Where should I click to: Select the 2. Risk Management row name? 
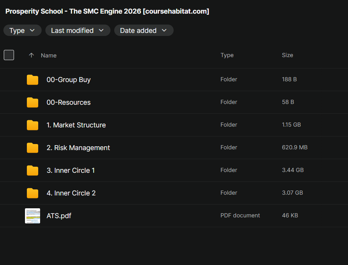pyautogui.click(x=78, y=148)
